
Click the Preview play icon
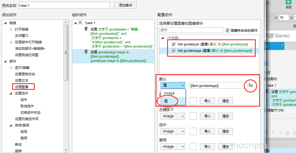288,2
